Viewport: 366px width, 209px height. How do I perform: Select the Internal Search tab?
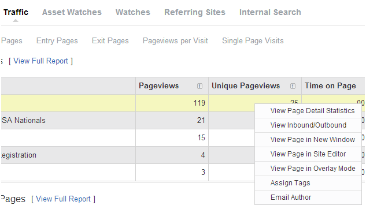[x=270, y=12]
